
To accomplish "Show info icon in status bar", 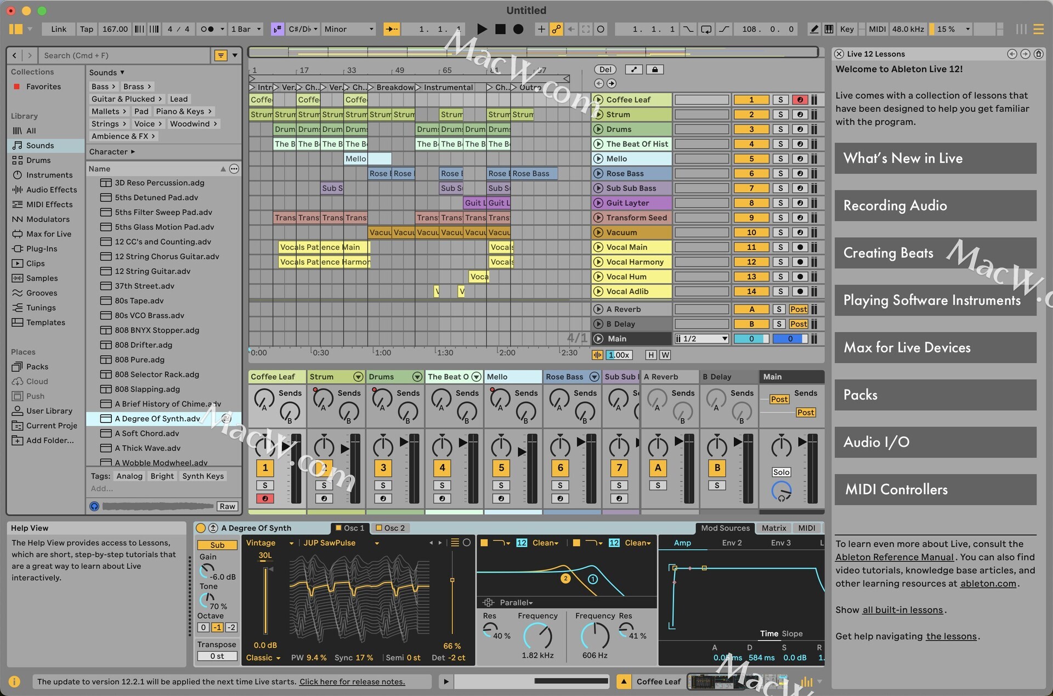I will [14, 681].
